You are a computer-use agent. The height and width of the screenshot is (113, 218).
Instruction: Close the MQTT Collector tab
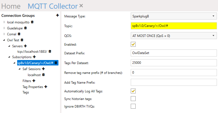click(x=81, y=6)
